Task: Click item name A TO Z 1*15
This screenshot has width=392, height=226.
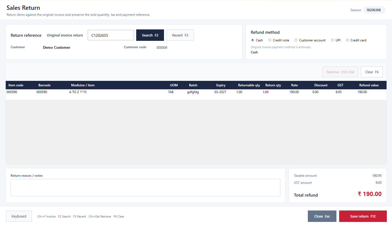Action: pos(78,92)
